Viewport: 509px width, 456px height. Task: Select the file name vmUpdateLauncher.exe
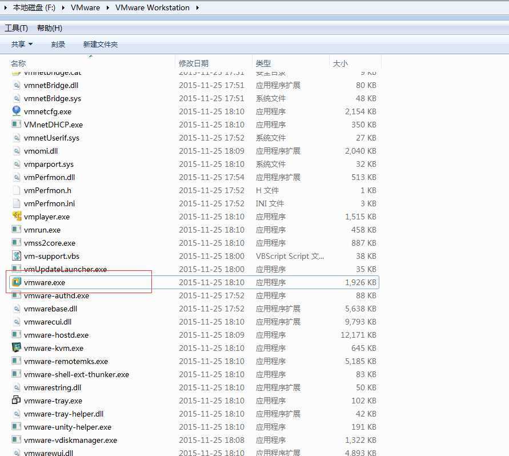pos(65,269)
